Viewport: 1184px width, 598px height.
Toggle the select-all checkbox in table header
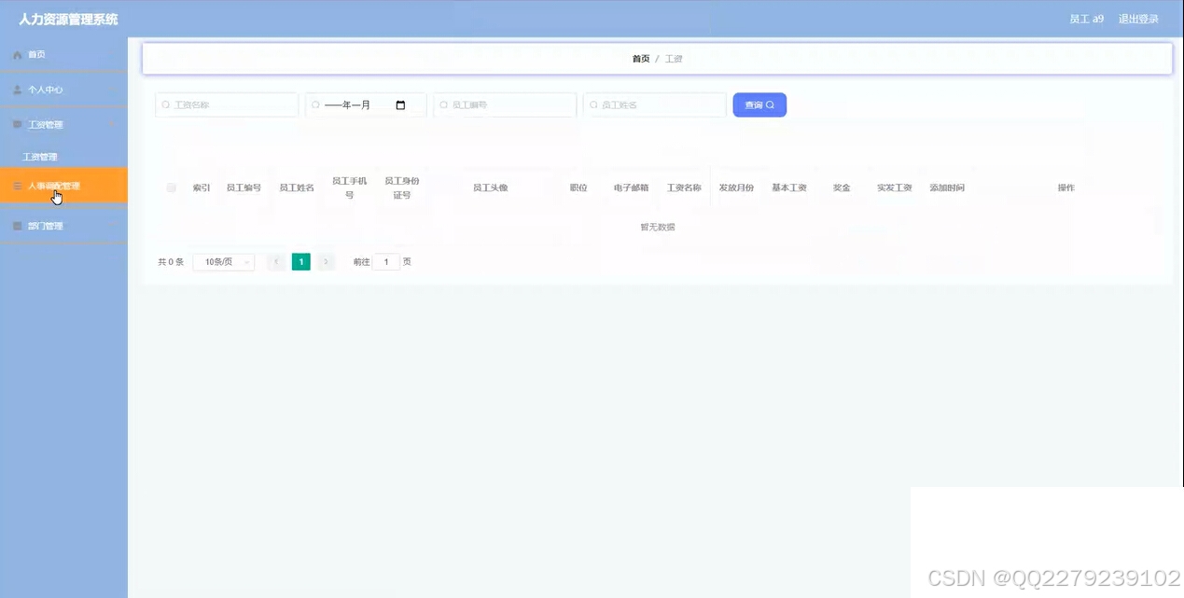pyautogui.click(x=172, y=187)
